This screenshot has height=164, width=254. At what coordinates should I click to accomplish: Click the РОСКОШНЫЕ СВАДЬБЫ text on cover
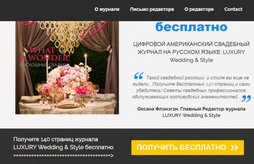pos(45,65)
